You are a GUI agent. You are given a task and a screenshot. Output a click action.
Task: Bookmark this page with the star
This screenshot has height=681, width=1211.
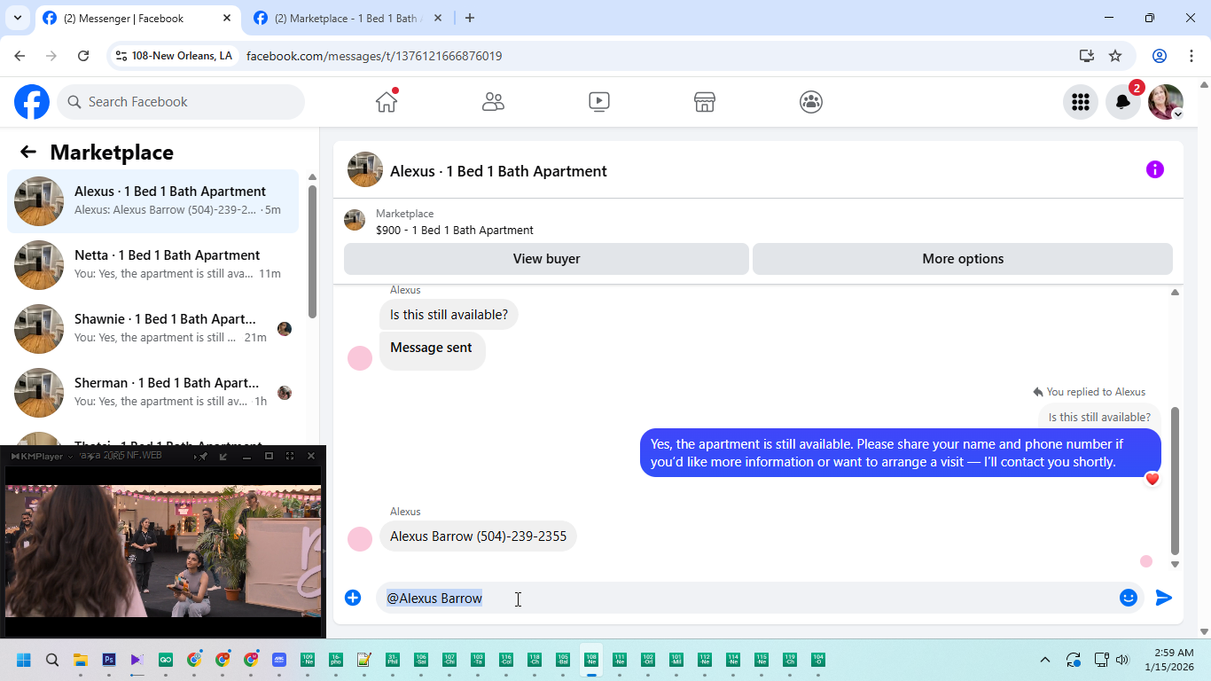click(1115, 56)
